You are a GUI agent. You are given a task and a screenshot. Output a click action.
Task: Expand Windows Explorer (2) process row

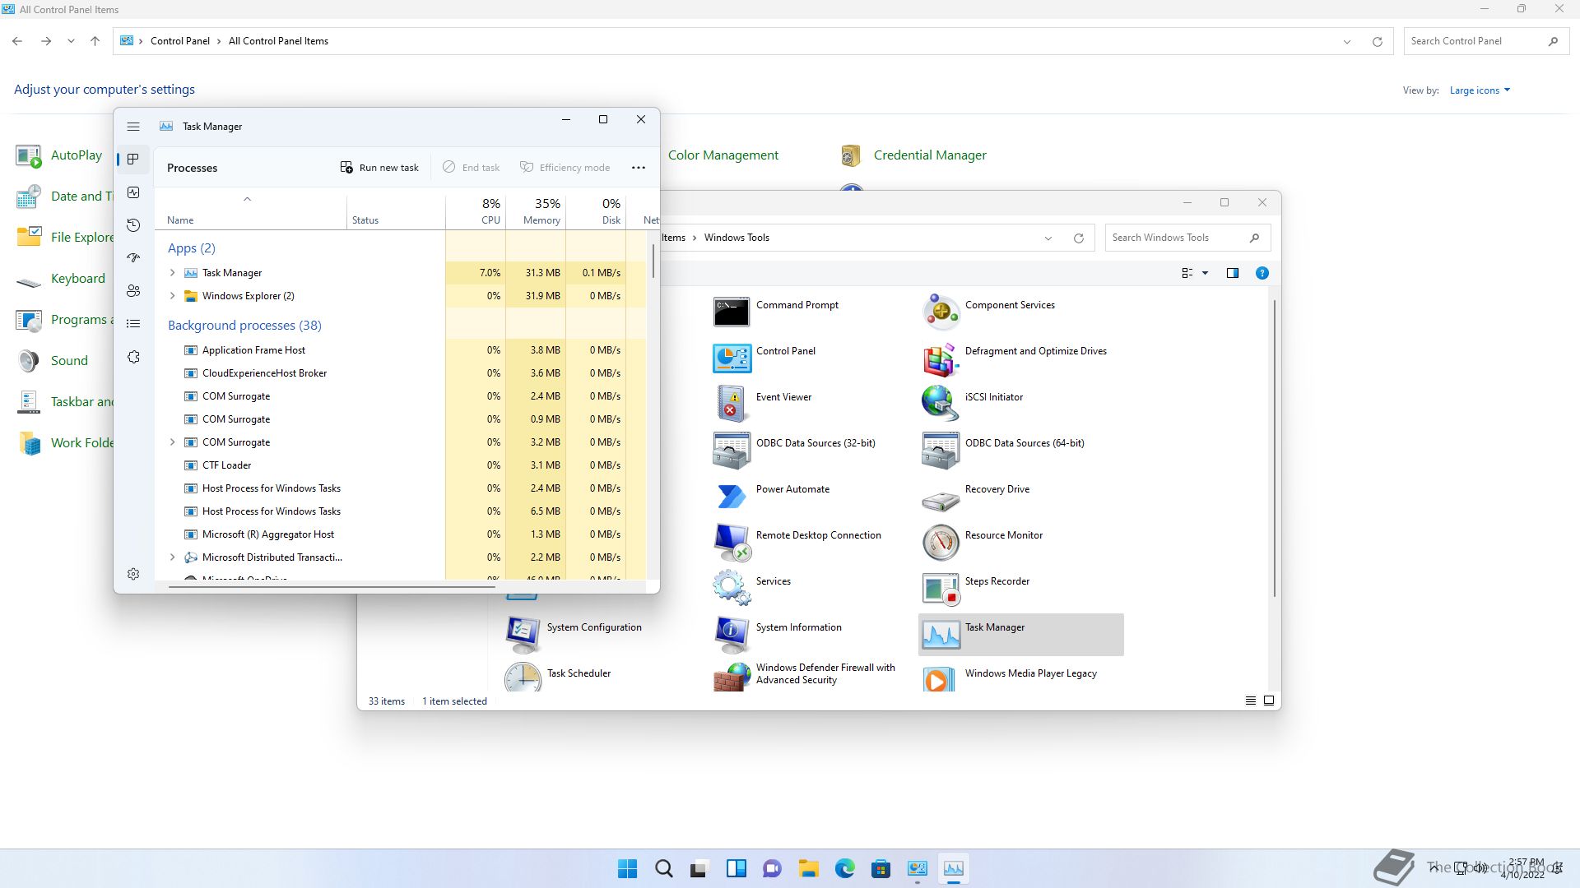click(x=172, y=296)
